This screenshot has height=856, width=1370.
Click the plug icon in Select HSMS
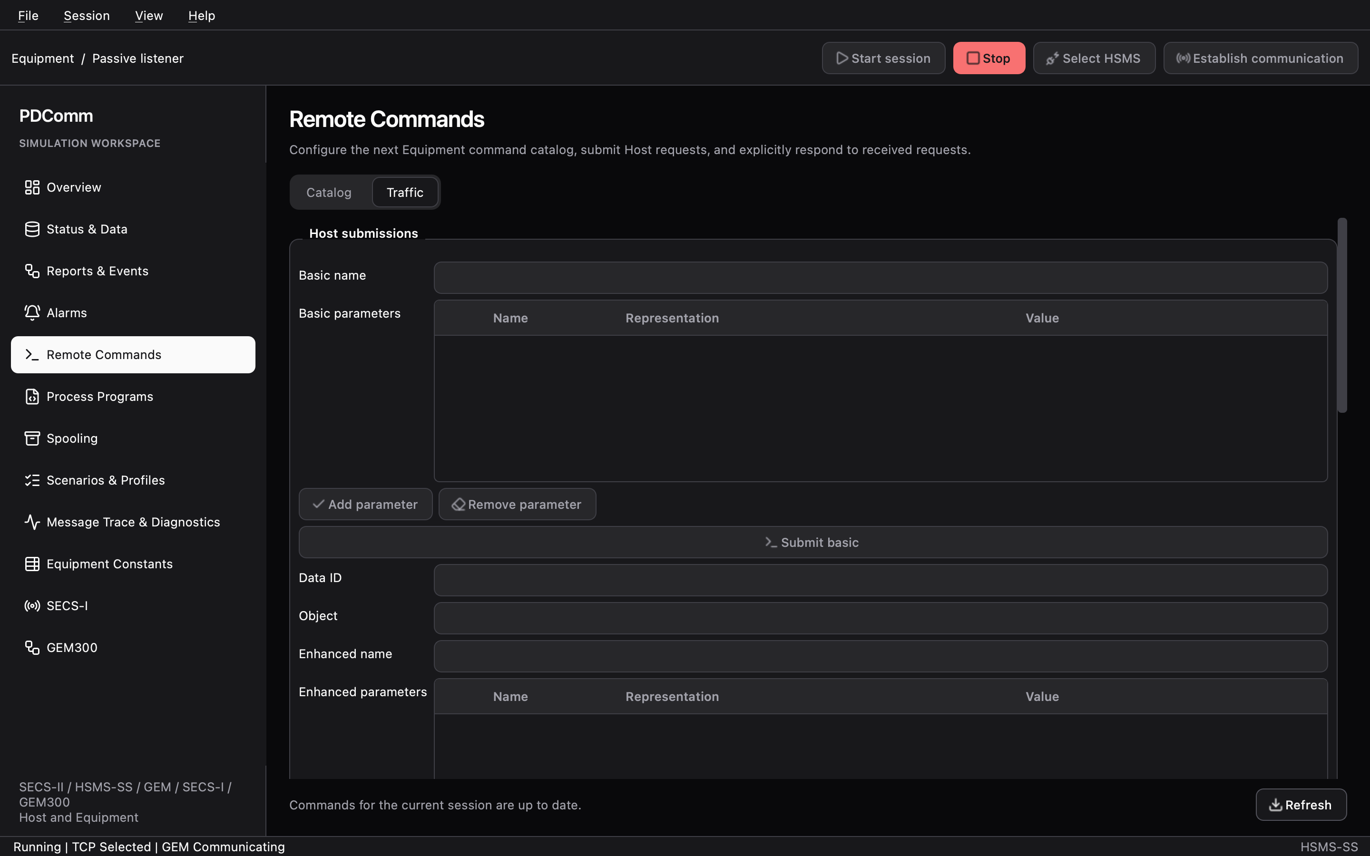(x=1052, y=58)
